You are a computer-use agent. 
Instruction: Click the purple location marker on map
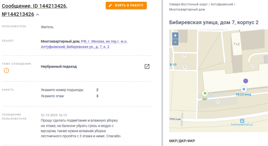pyautogui.click(x=246, y=81)
